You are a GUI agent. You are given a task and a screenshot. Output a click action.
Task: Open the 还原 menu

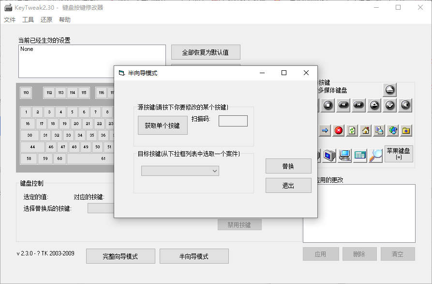[x=46, y=19]
